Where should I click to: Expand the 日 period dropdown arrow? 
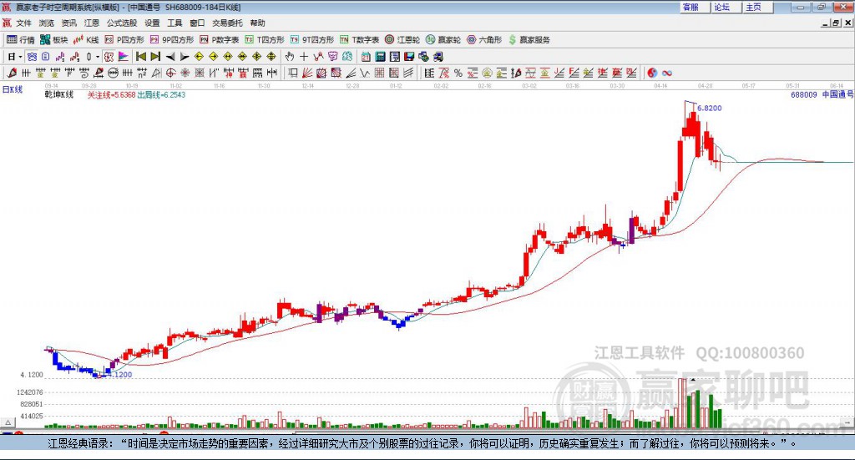point(20,57)
